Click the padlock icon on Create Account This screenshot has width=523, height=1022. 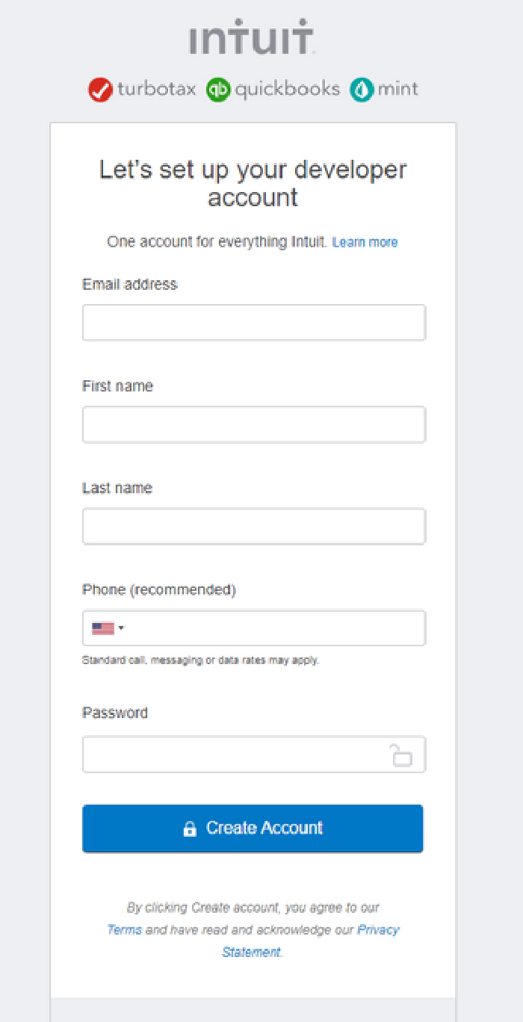pyautogui.click(x=190, y=829)
